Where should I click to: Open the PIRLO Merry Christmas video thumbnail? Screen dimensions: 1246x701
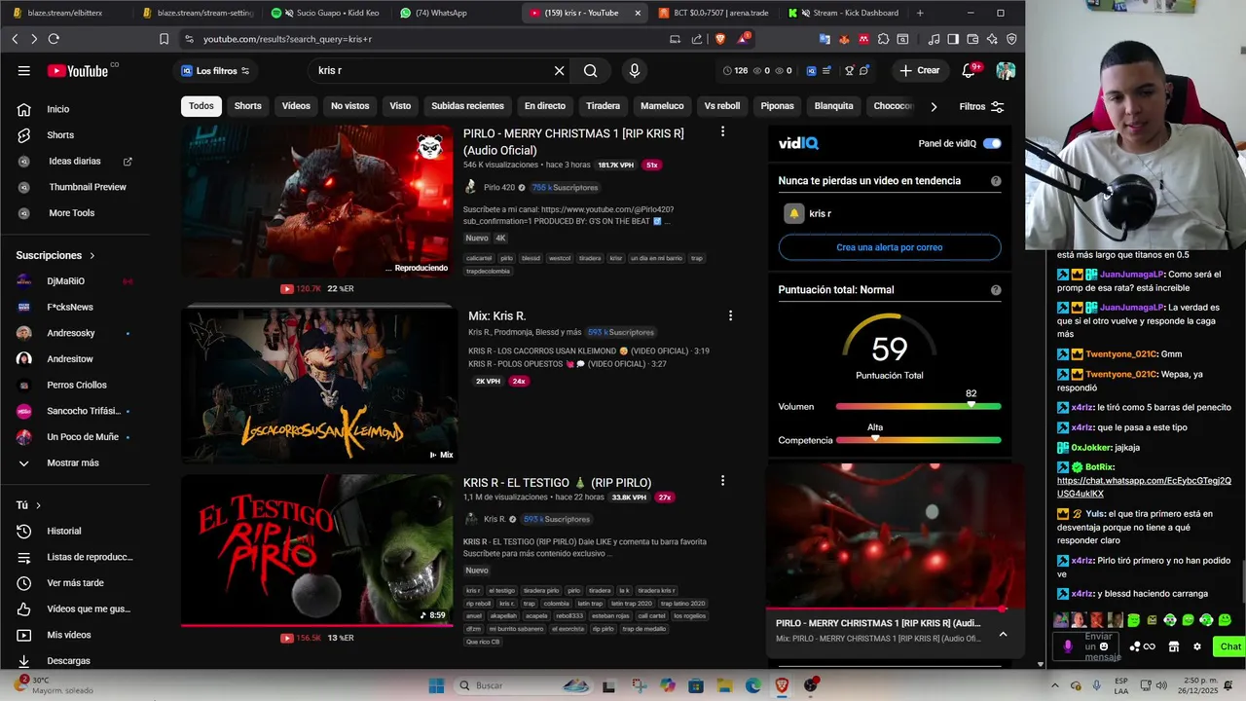click(x=317, y=201)
